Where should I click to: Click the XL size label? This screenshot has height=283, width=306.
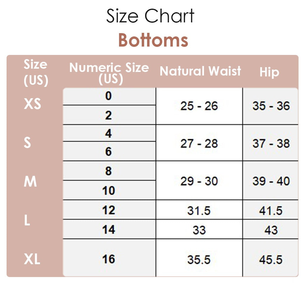click(32, 259)
